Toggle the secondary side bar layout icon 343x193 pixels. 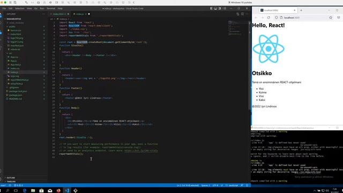click(219, 9)
